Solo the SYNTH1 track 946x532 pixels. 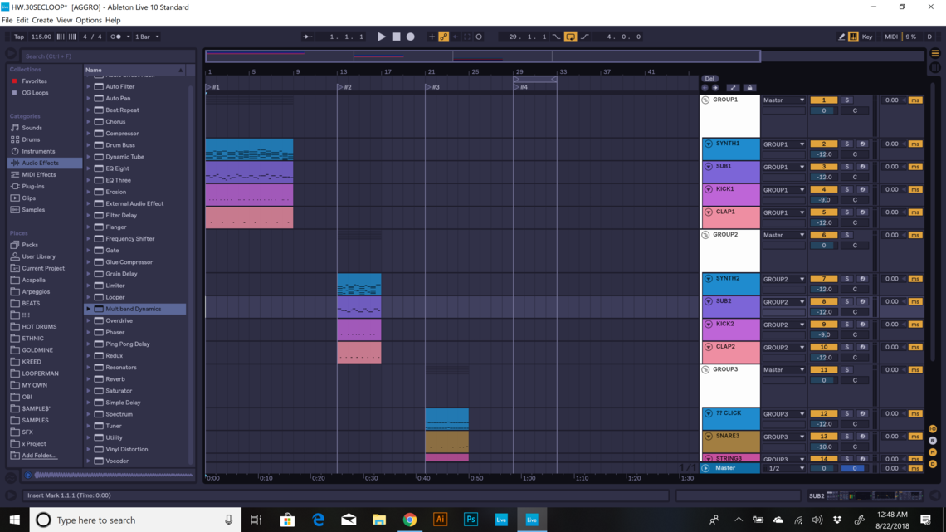[x=846, y=144]
